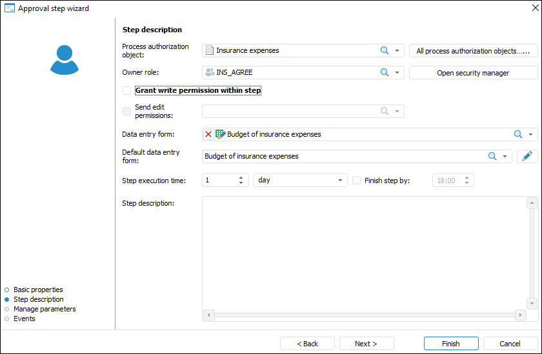Screen dimensions: 542x354
Task: Enable Grant write permission within step
Action: (126, 91)
